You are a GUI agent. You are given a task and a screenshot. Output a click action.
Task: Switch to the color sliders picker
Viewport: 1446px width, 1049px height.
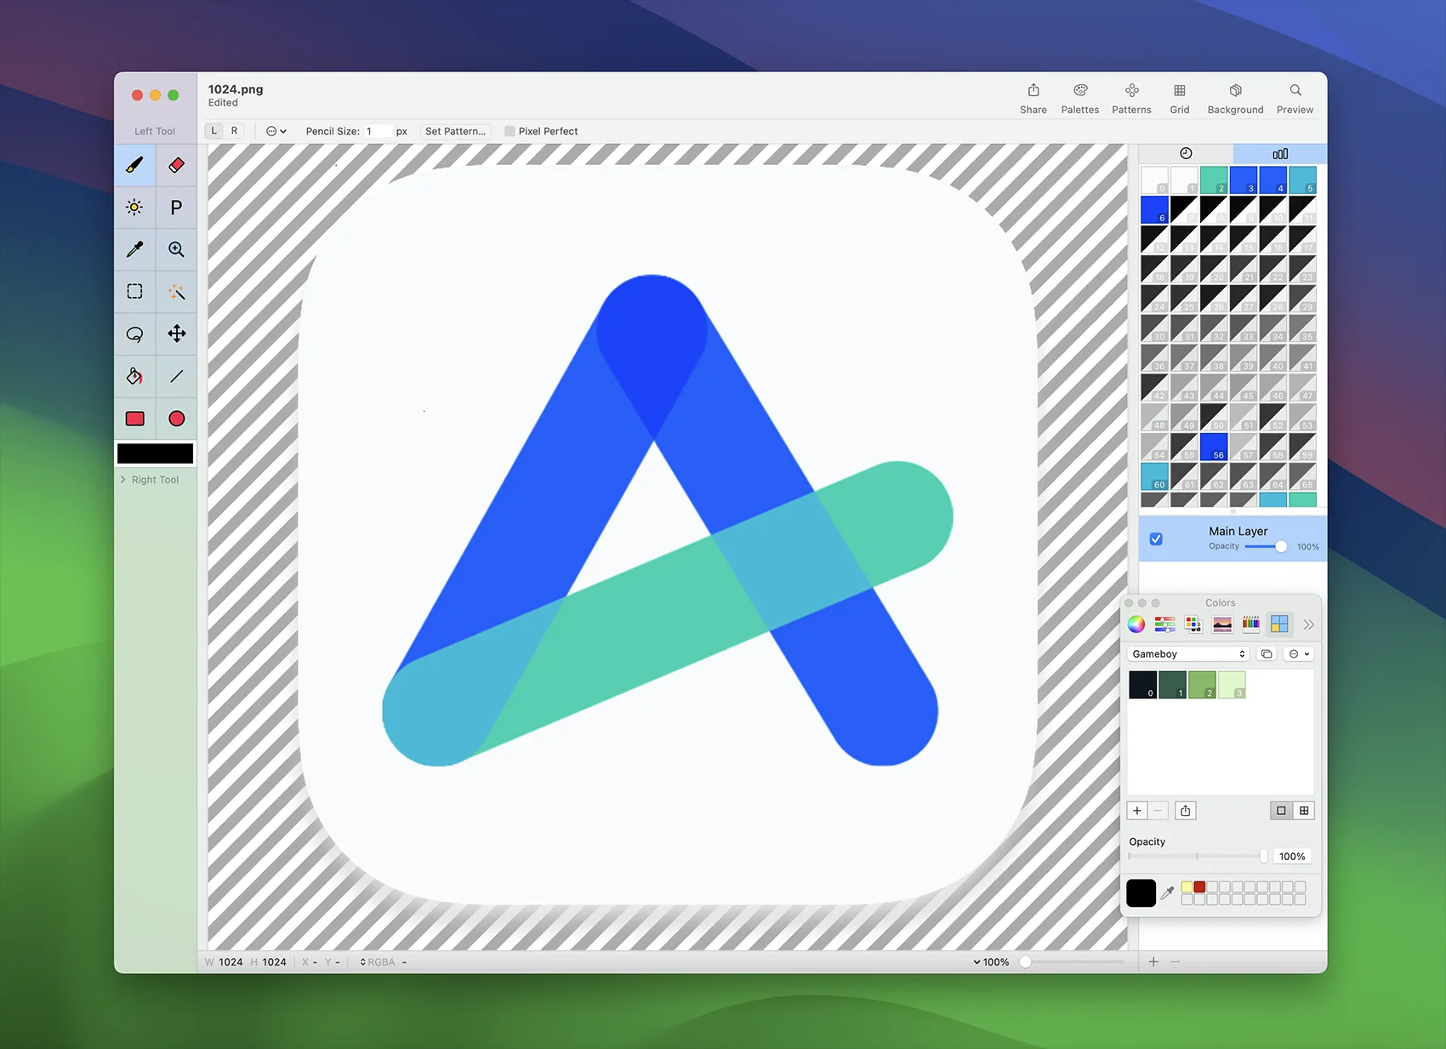pyautogui.click(x=1164, y=624)
